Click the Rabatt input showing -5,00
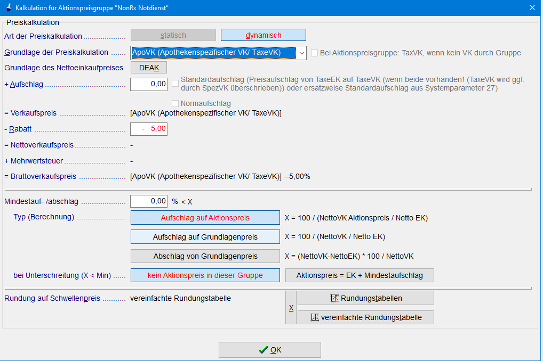Screen dimensions: 543x361 click(x=149, y=129)
